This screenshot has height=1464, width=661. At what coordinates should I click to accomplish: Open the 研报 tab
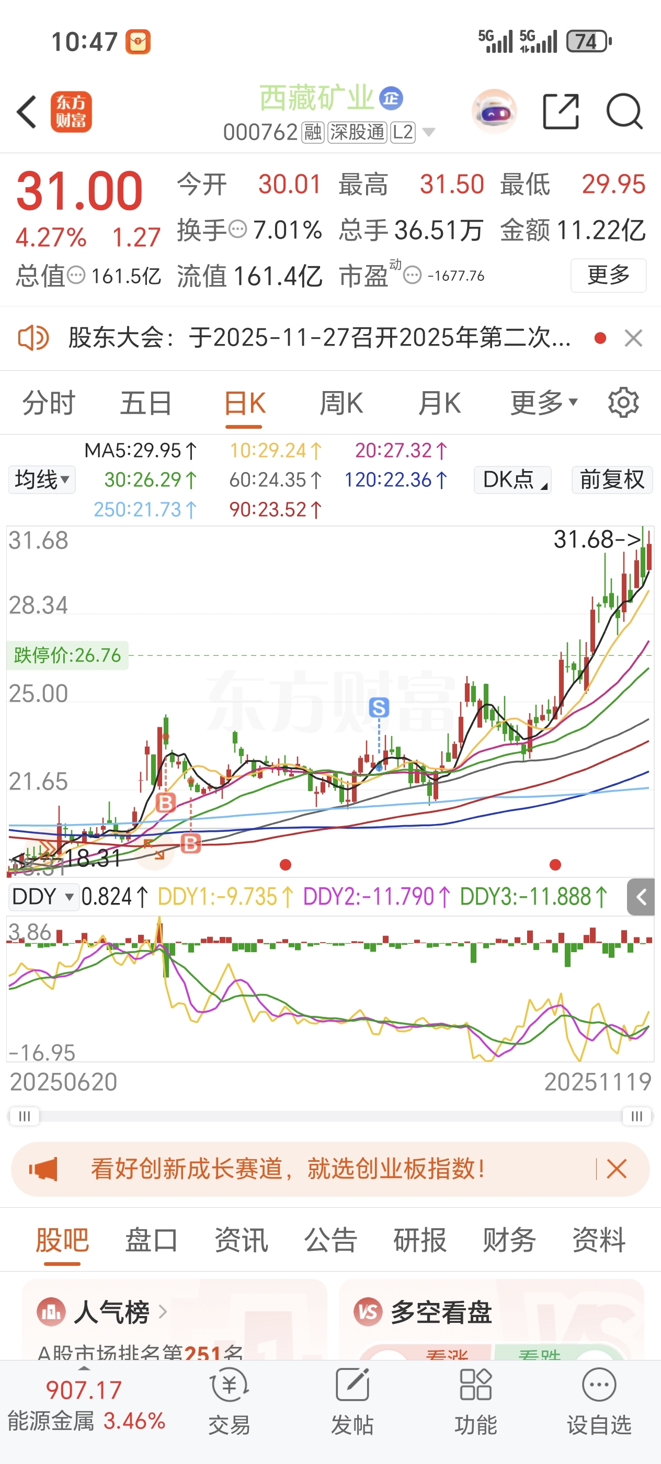(x=420, y=1240)
